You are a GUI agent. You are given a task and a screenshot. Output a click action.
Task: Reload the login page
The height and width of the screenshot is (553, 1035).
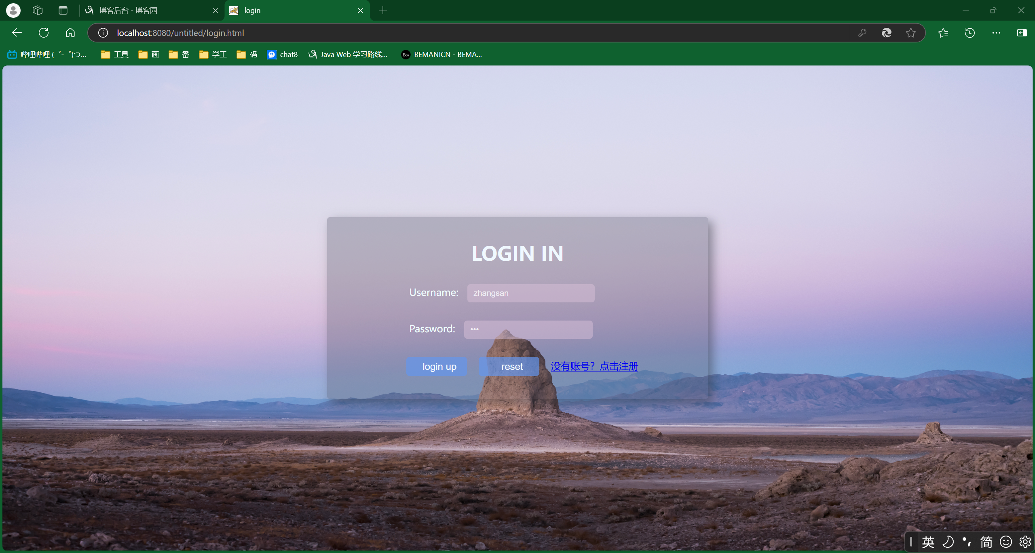pos(44,33)
